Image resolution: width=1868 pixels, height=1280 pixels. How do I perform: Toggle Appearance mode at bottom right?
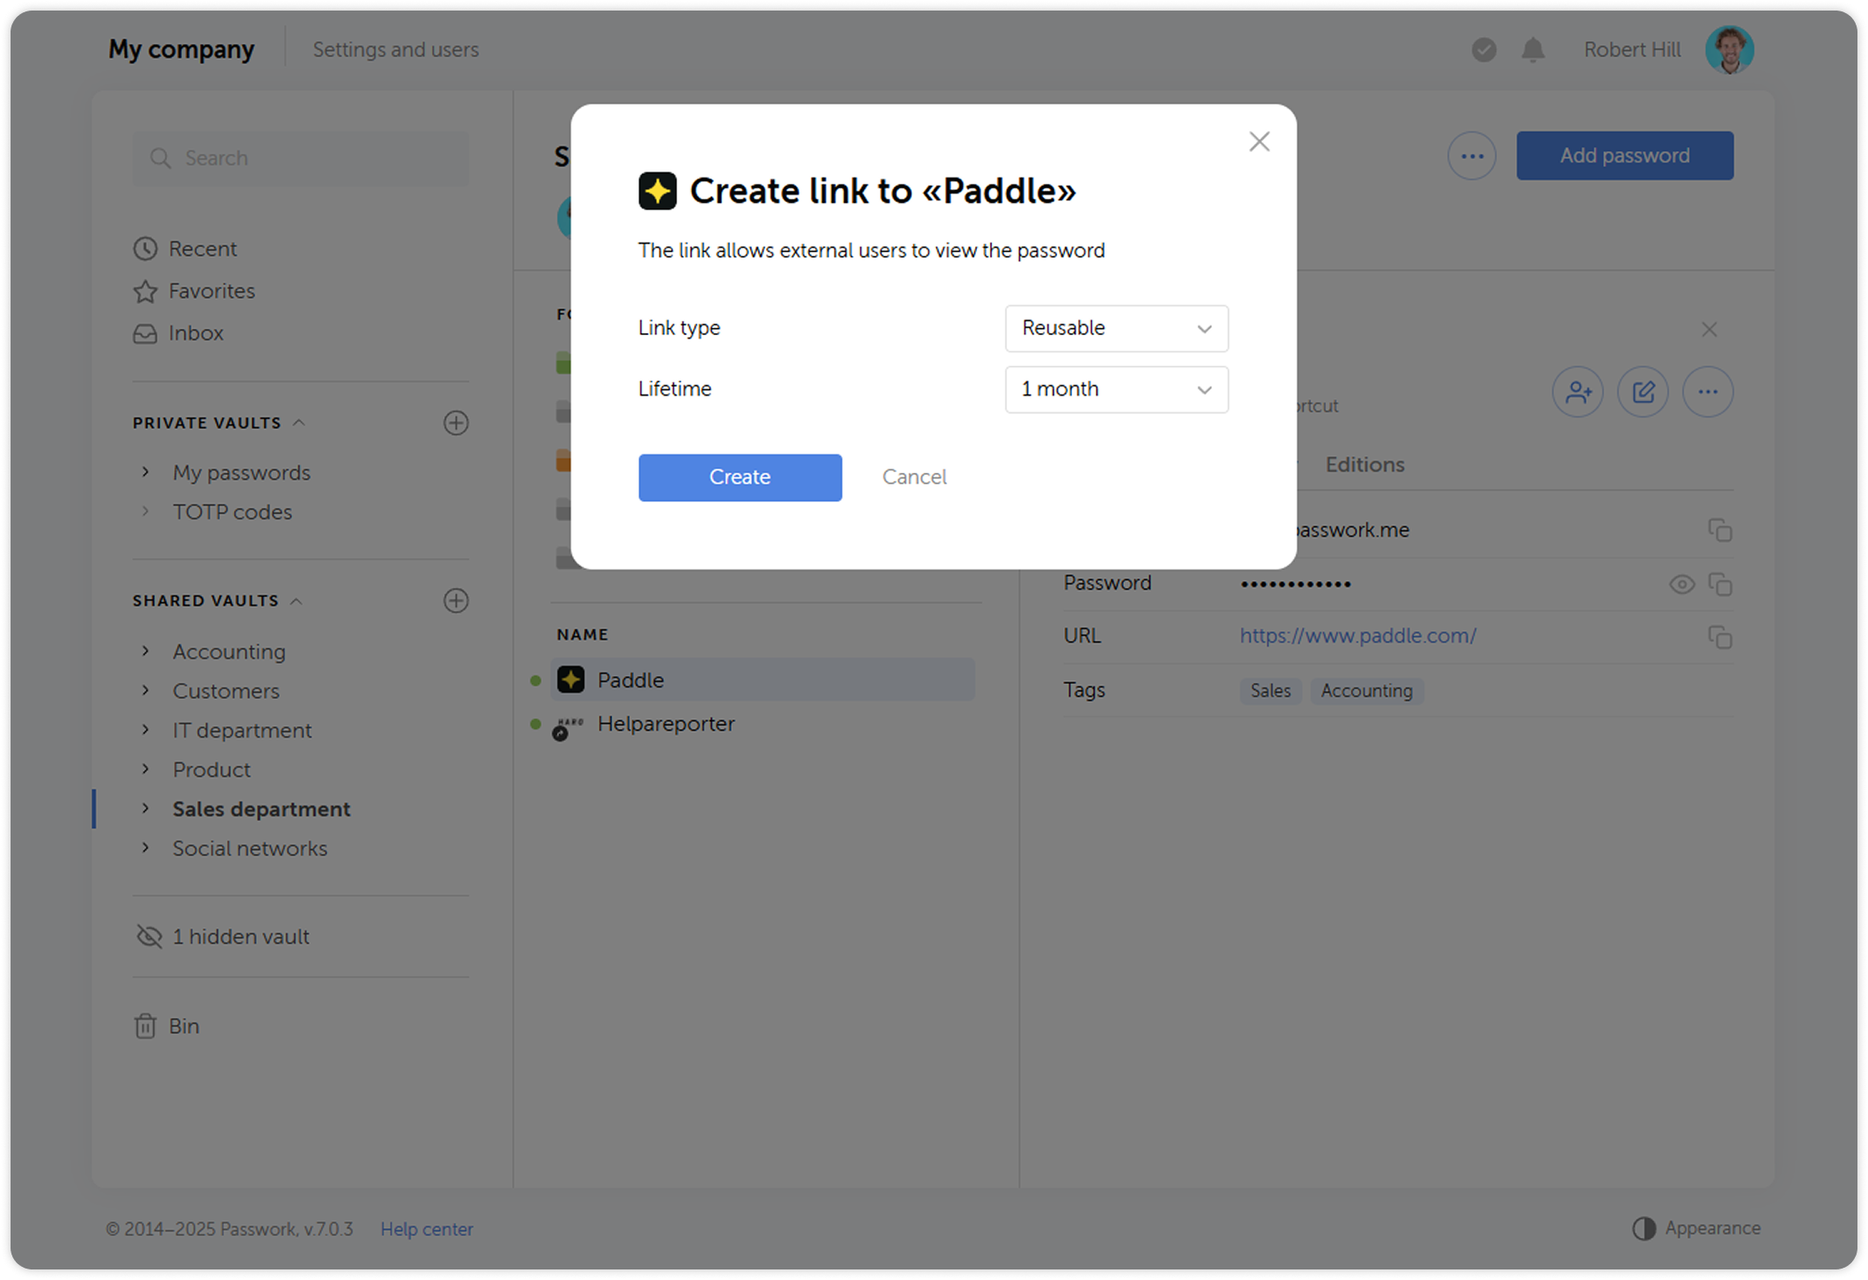coord(1697,1228)
